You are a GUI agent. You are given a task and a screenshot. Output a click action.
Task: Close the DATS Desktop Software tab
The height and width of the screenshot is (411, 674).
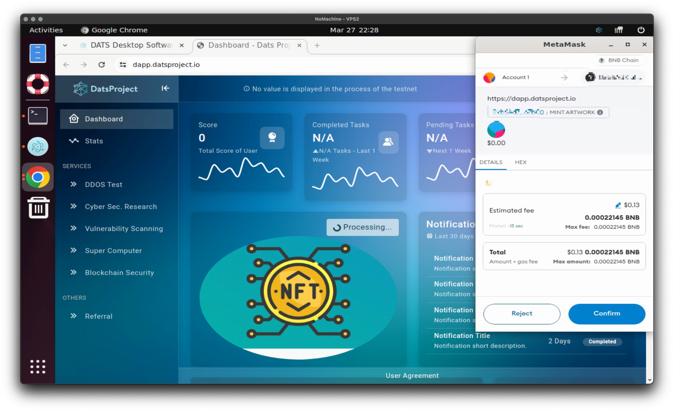[182, 45]
